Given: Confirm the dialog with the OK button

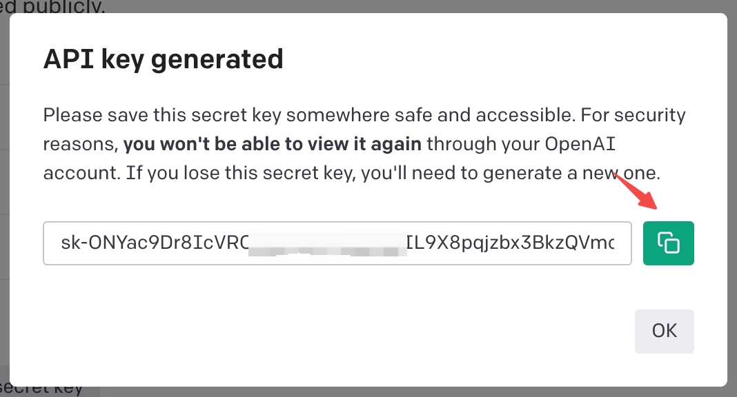Looking at the screenshot, I should click(664, 332).
